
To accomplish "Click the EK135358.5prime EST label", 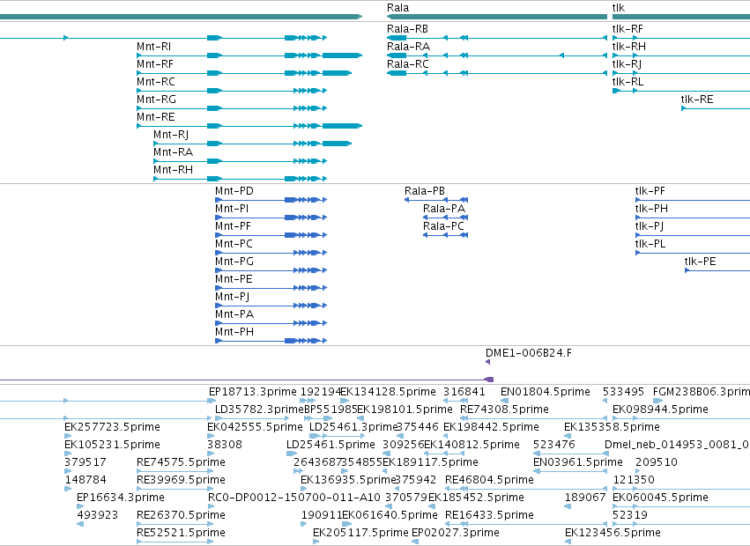I will click(x=612, y=427).
